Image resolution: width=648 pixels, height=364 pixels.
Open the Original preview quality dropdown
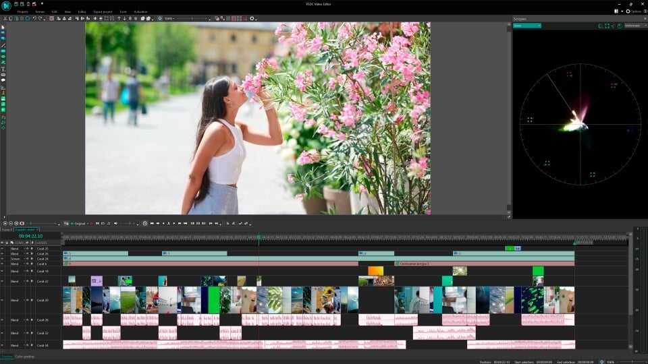[80, 223]
